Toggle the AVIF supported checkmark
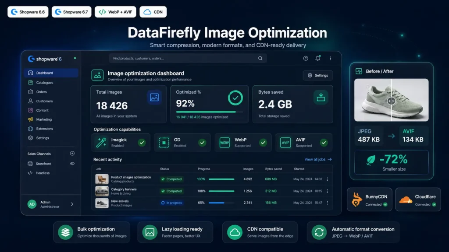 (324, 142)
